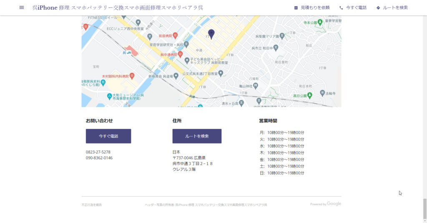Click the postal code line 〒737-0046 広島県
The height and width of the screenshot is (223, 427).
point(189,158)
